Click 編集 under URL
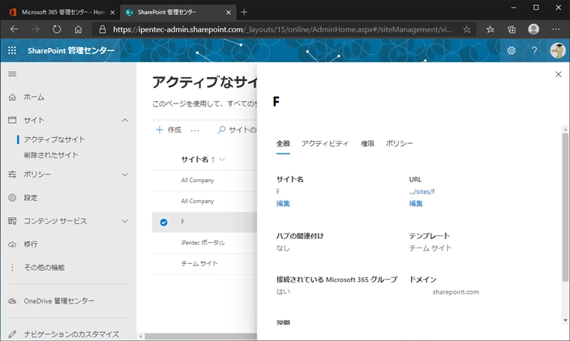The image size is (570, 341). pos(415,203)
